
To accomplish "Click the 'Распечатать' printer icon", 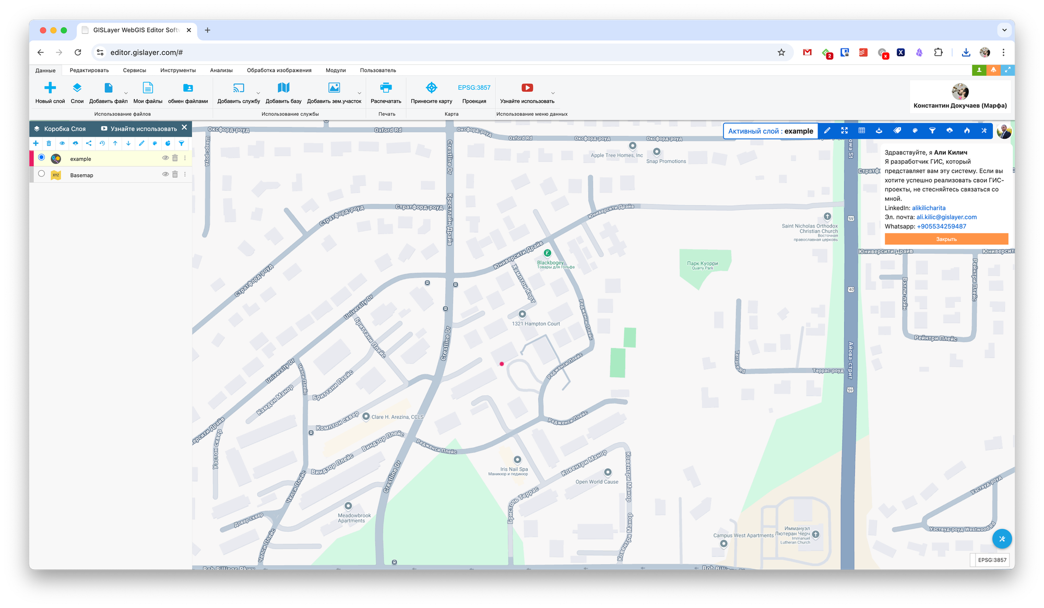I will click(x=386, y=88).
